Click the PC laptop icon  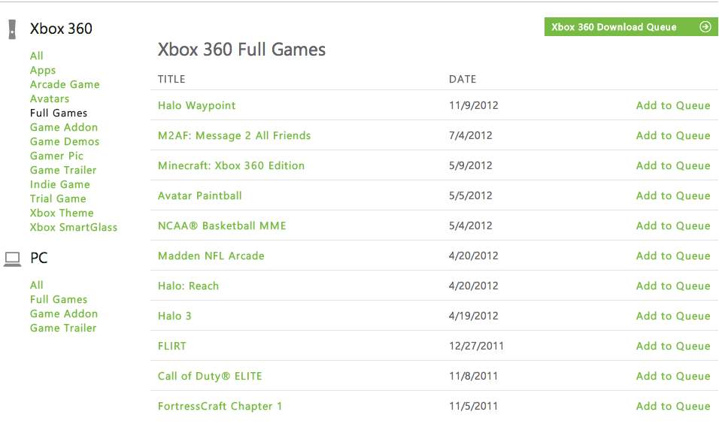[x=12, y=259]
